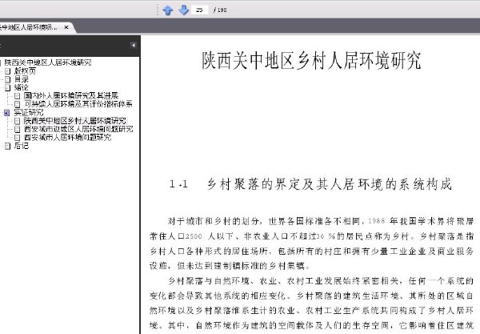The width and height of the screenshot is (480, 334).
Task: Click the page icon beside 后记
Action: click(8, 146)
